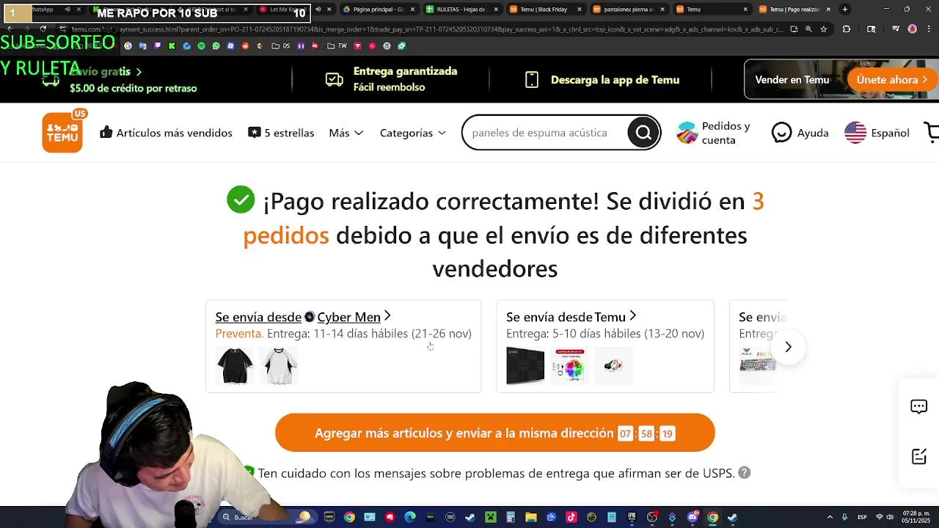Click Agregar más artículos orange button
This screenshot has height=528, width=939.
495,433
